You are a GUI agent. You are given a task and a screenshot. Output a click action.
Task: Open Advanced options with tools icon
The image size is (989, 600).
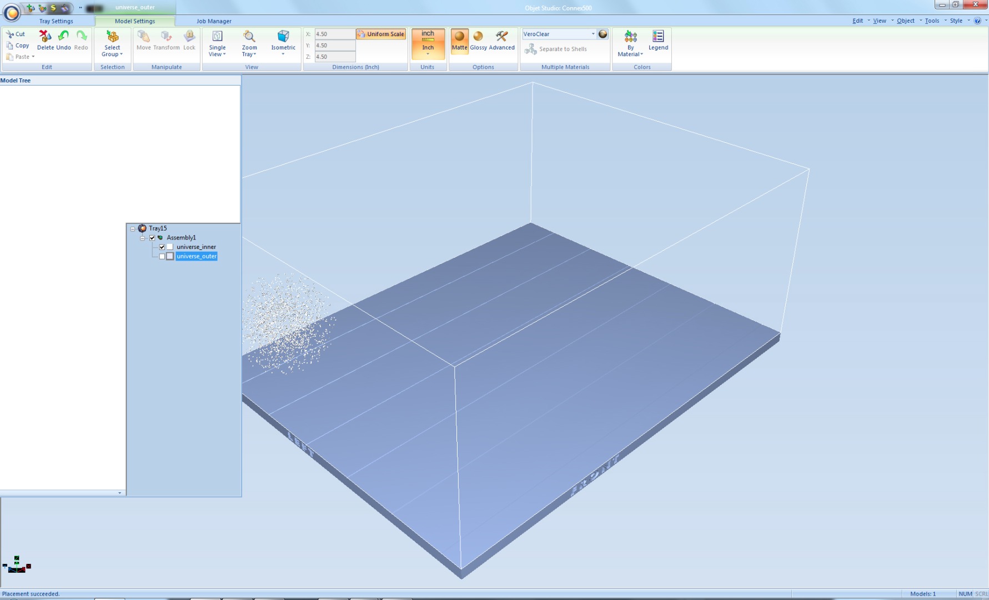coord(502,41)
